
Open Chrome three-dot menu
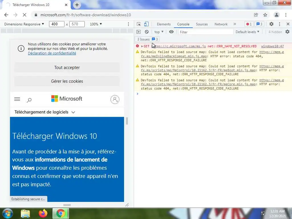click(x=286, y=15)
